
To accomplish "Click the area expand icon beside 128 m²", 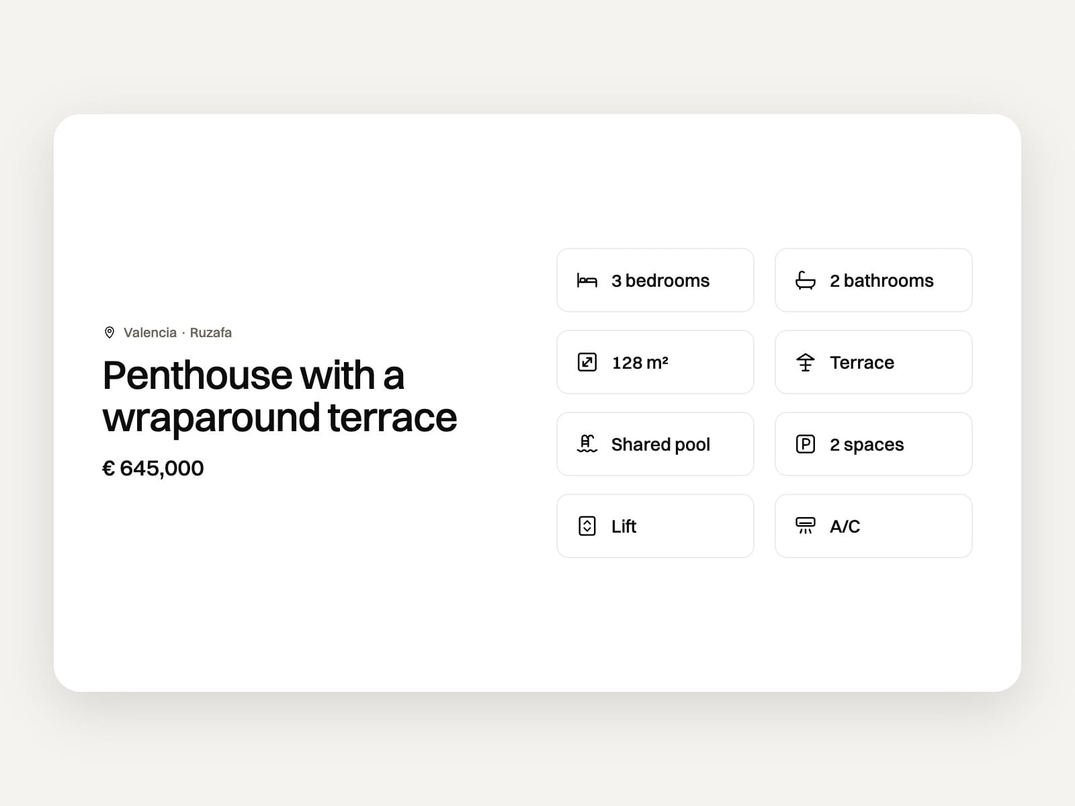I will tap(587, 363).
